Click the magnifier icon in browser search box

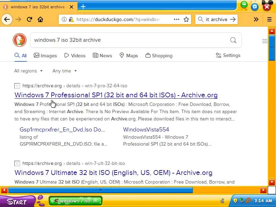[x=200, y=19]
